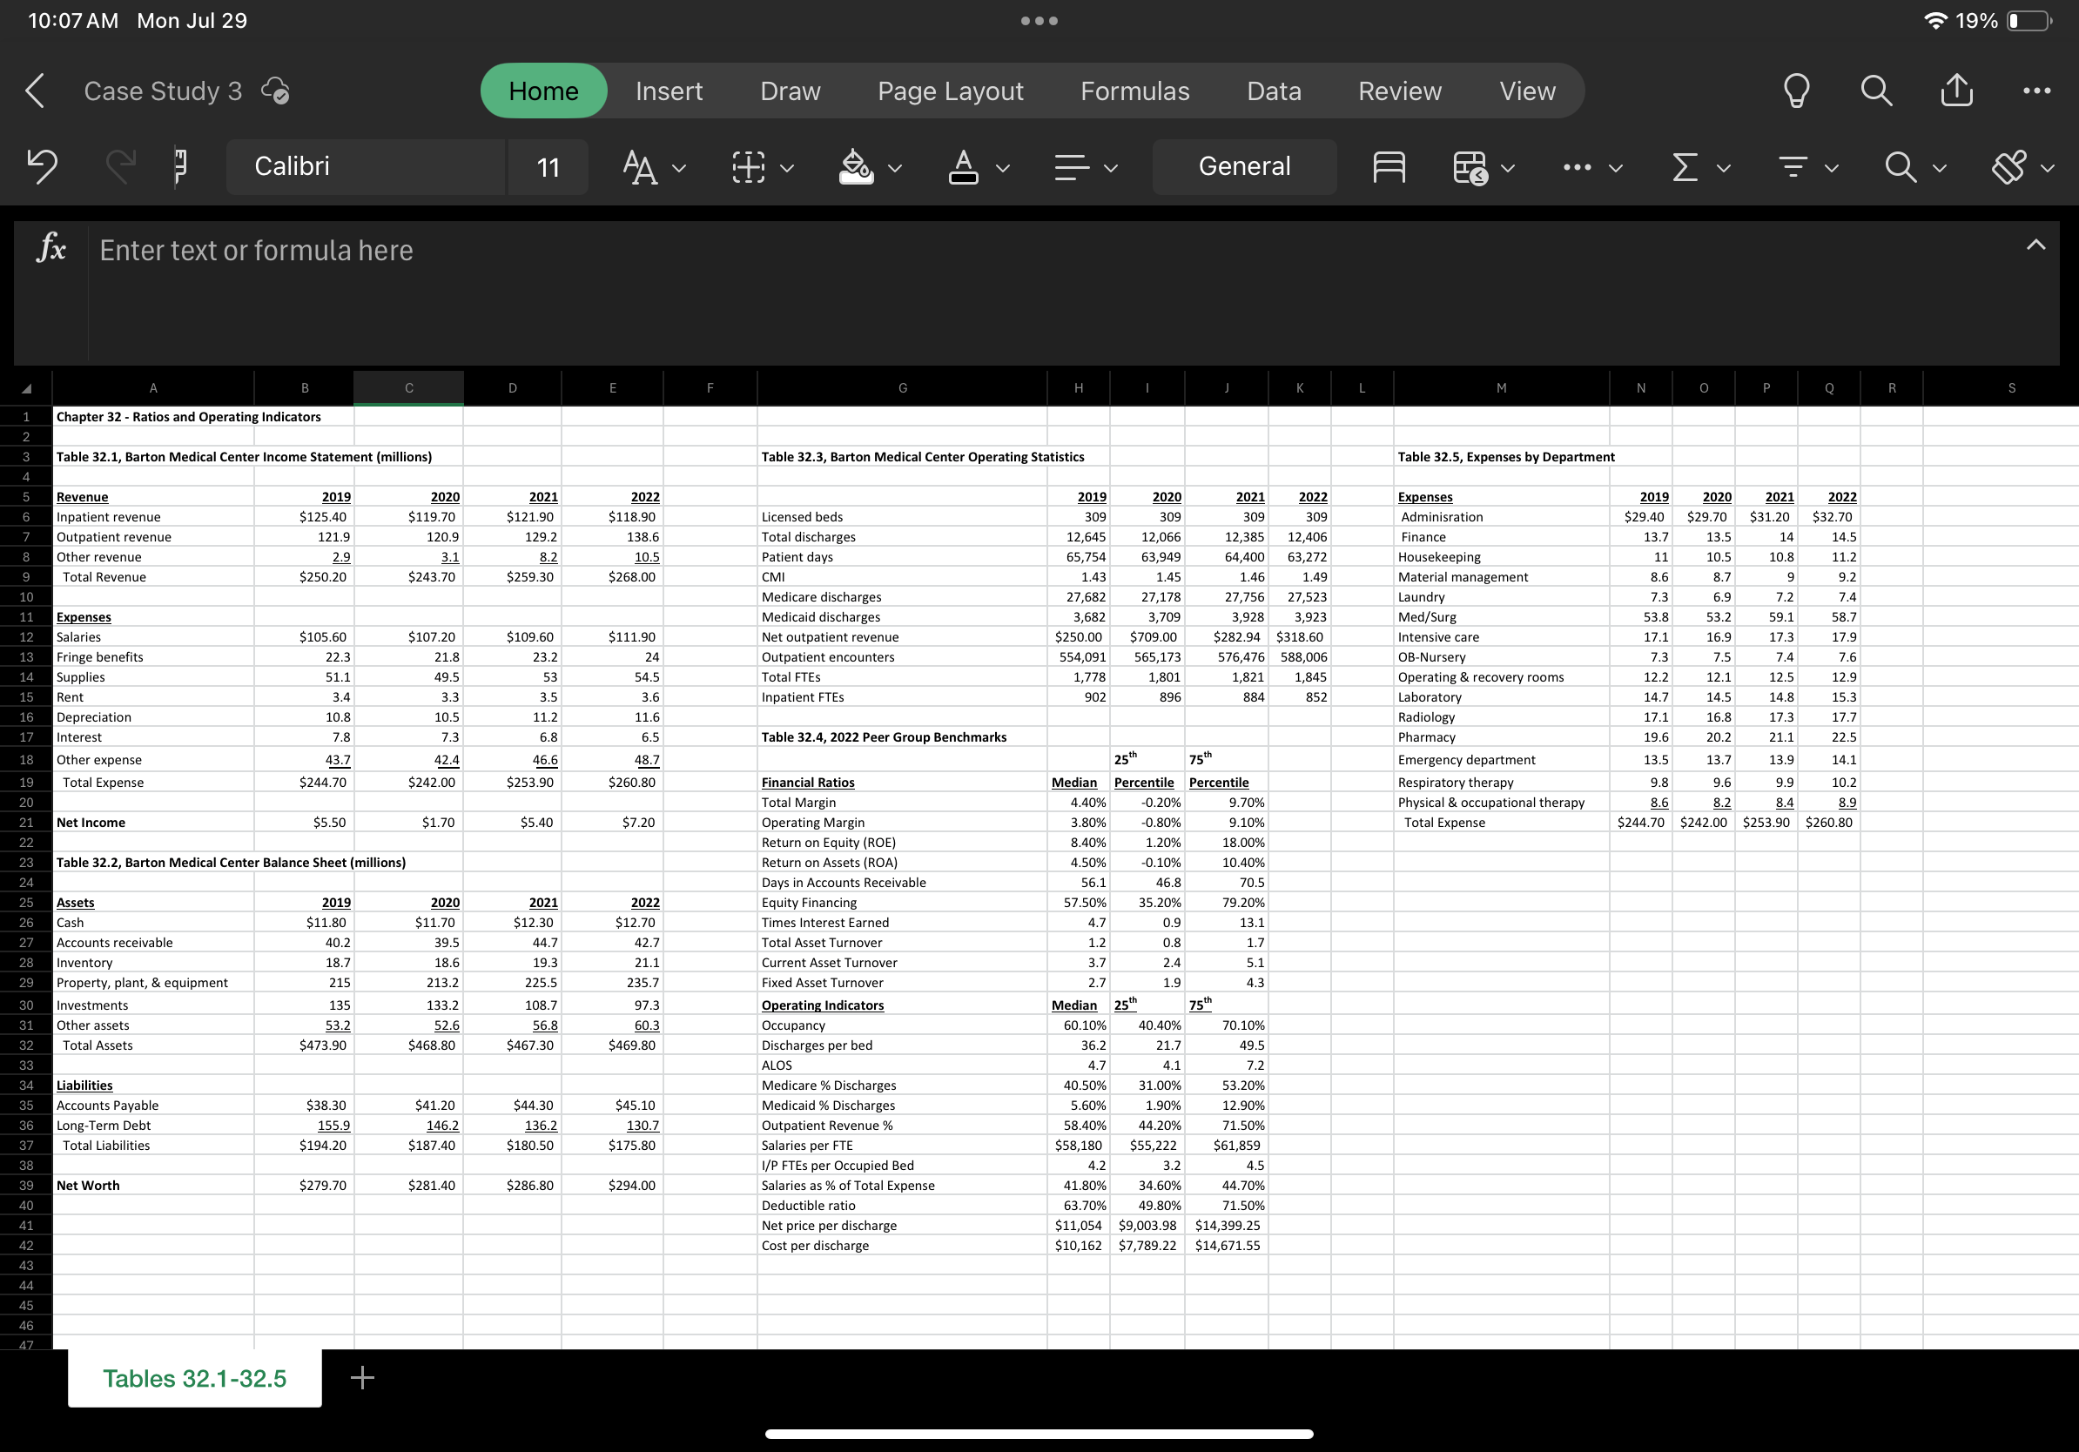
Task: Click the AutoSum sigma icon
Action: (x=1685, y=166)
